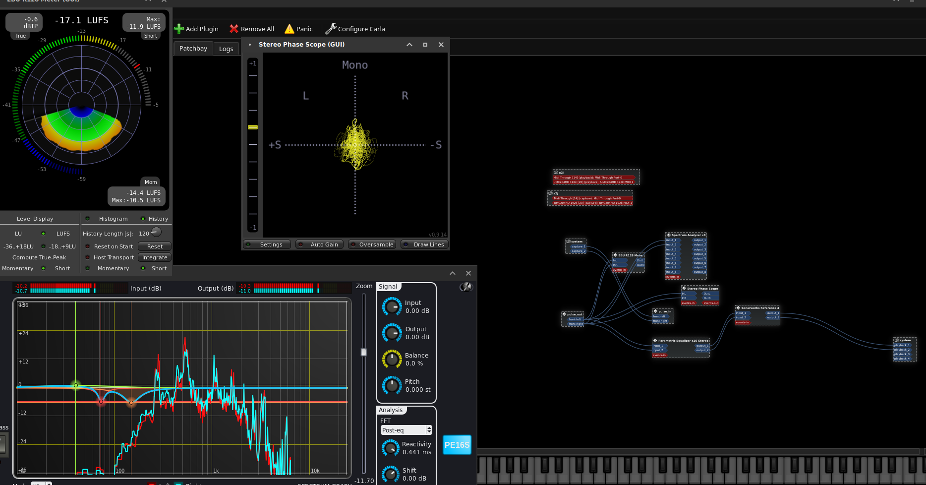Image resolution: width=926 pixels, height=485 pixels.
Task: Click the Stereo Phase Scope patchbay node icon
Action: click(x=685, y=288)
